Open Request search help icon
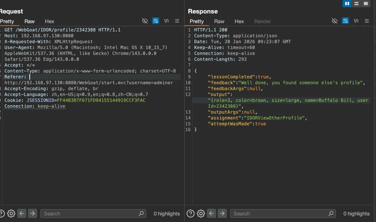 [1, 213]
